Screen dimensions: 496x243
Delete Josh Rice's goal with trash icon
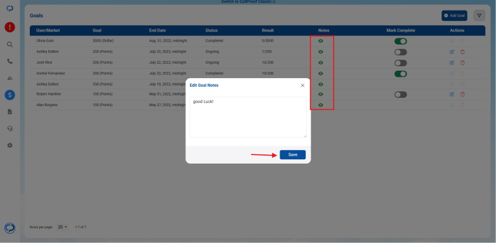click(x=463, y=63)
